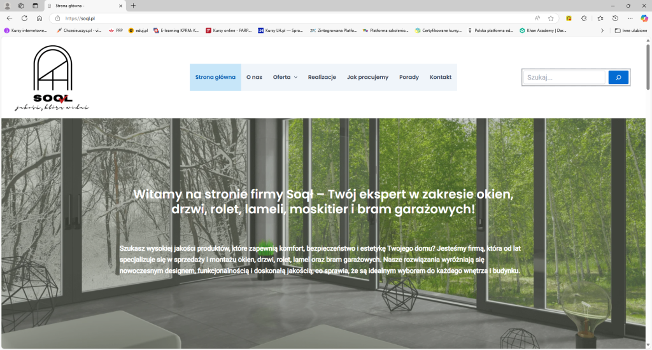Add page to favorites with star icon

pyautogui.click(x=551, y=18)
